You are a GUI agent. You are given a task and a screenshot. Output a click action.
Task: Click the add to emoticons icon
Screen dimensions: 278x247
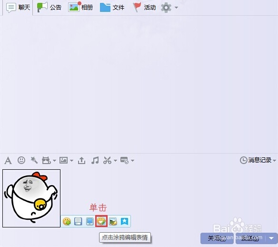(x=67, y=221)
